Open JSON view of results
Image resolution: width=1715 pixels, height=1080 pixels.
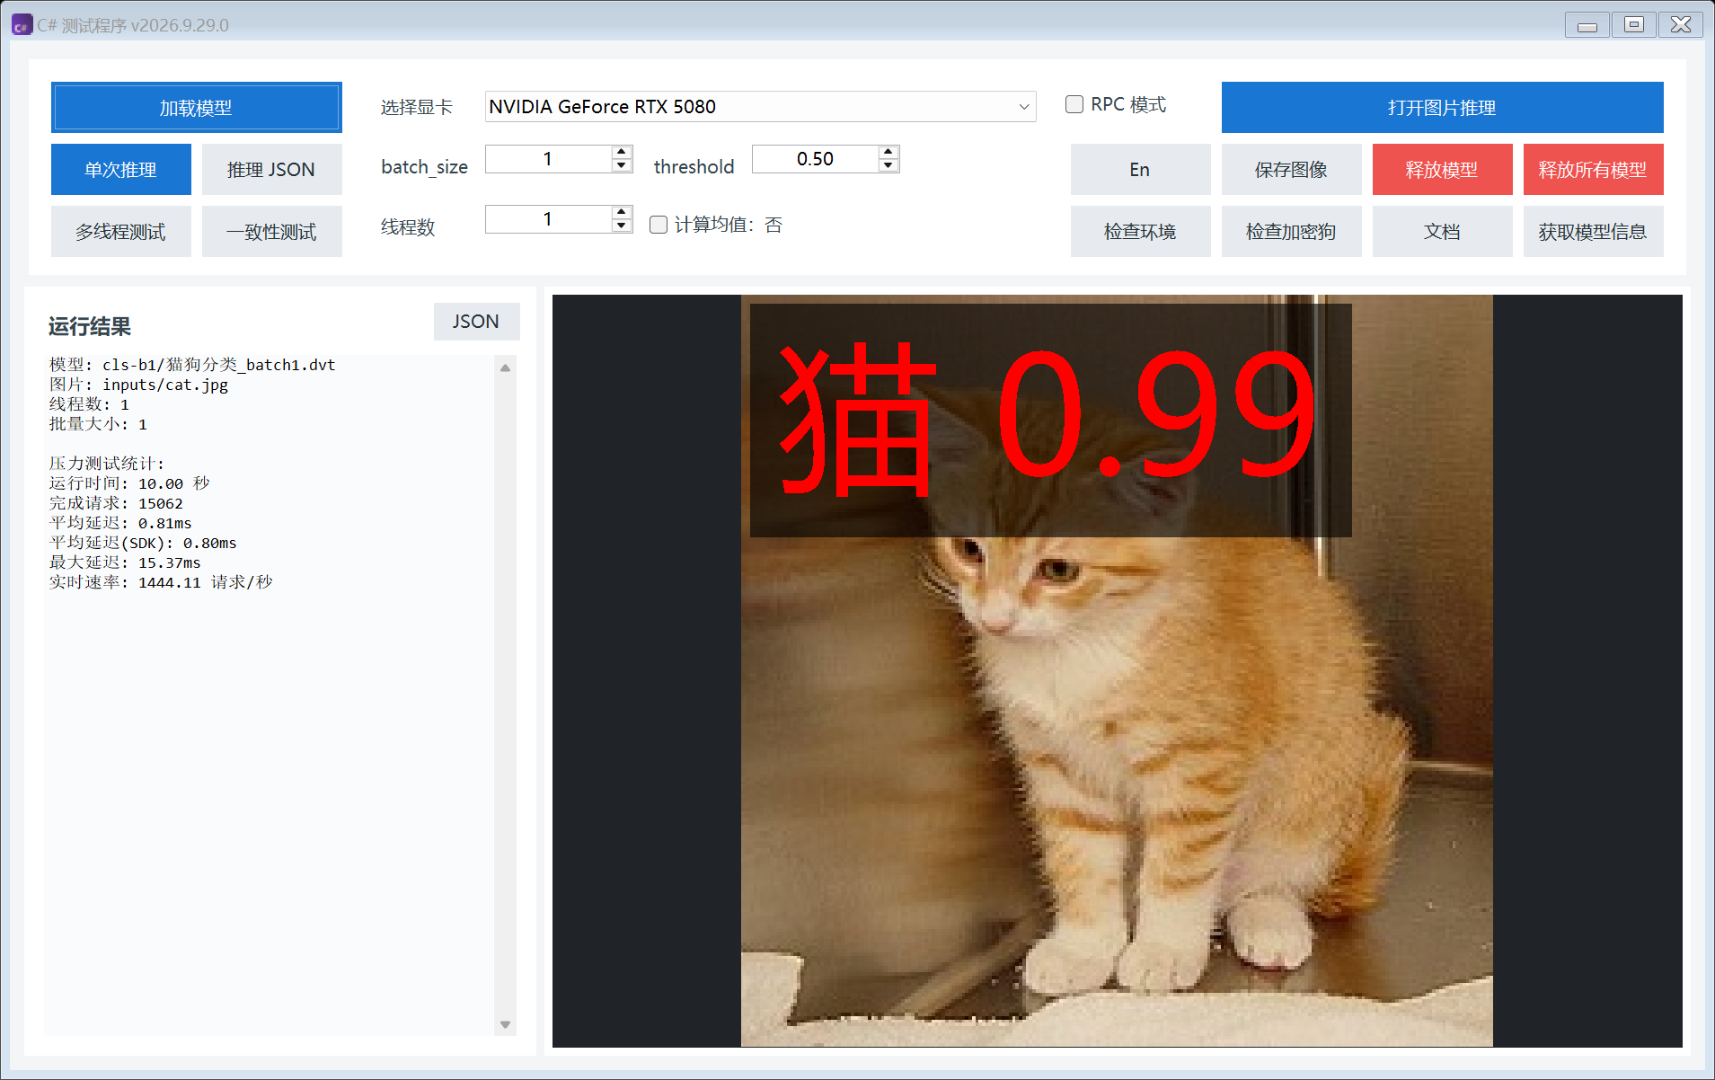[x=476, y=322]
